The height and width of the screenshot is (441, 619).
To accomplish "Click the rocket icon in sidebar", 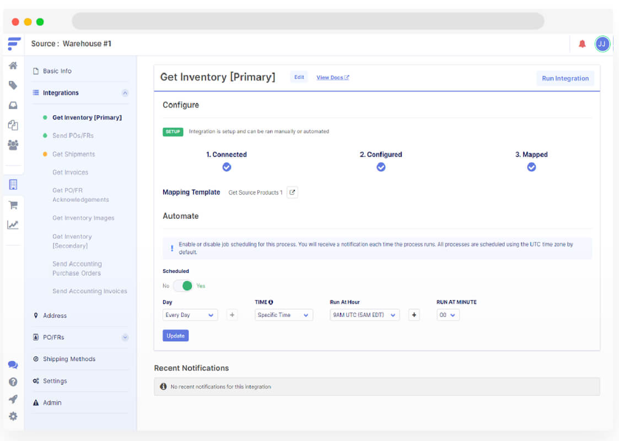I will pos(13,399).
